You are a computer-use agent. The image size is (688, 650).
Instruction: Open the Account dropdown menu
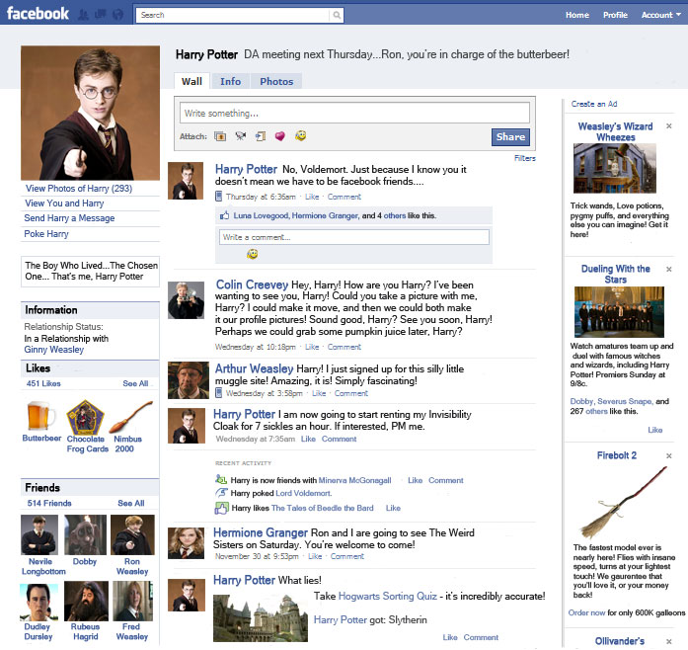661,15
